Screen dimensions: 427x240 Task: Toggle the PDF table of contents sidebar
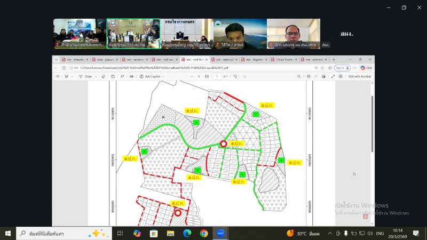click(x=58, y=76)
